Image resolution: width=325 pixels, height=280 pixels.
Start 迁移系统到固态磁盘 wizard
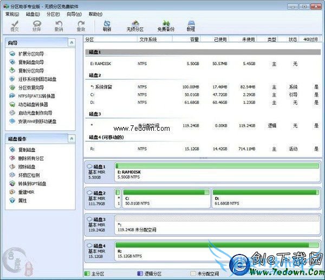pos(32,79)
